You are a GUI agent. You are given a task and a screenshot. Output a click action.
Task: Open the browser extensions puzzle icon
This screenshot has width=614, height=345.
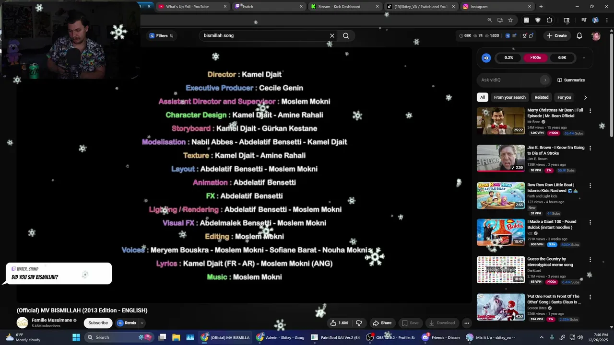550,20
